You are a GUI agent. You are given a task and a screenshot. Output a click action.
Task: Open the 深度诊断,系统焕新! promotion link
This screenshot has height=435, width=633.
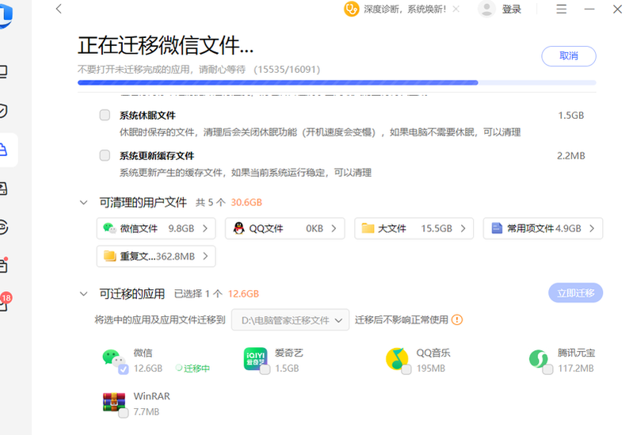(x=405, y=10)
